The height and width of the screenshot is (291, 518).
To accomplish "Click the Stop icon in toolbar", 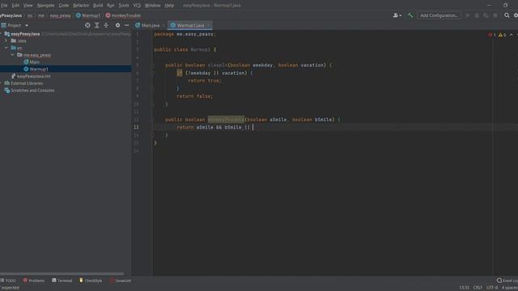I will pyautogui.click(x=495, y=15).
